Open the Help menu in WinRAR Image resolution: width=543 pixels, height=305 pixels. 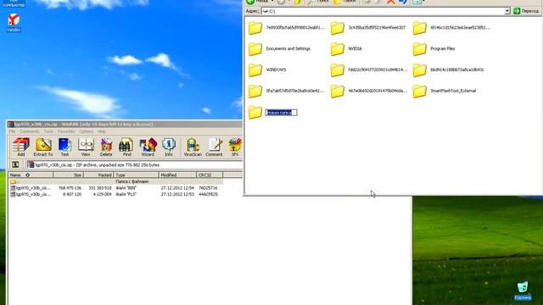point(102,132)
